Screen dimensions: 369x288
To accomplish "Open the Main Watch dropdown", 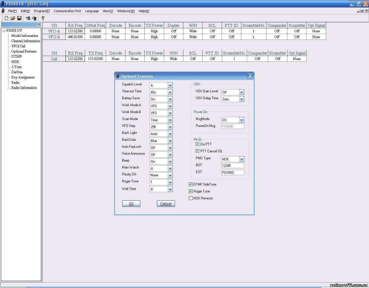I will click(170, 168).
